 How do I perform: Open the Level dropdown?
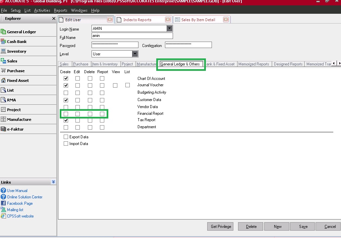click(134, 54)
